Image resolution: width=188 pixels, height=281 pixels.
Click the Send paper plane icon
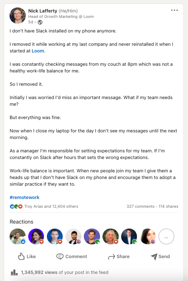pyautogui.click(x=154, y=256)
